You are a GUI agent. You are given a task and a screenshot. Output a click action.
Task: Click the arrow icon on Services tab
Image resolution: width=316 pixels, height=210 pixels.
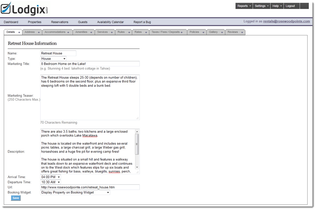click(x=112, y=32)
